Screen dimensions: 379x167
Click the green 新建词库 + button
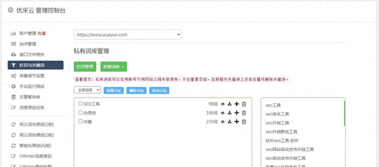tap(114, 67)
